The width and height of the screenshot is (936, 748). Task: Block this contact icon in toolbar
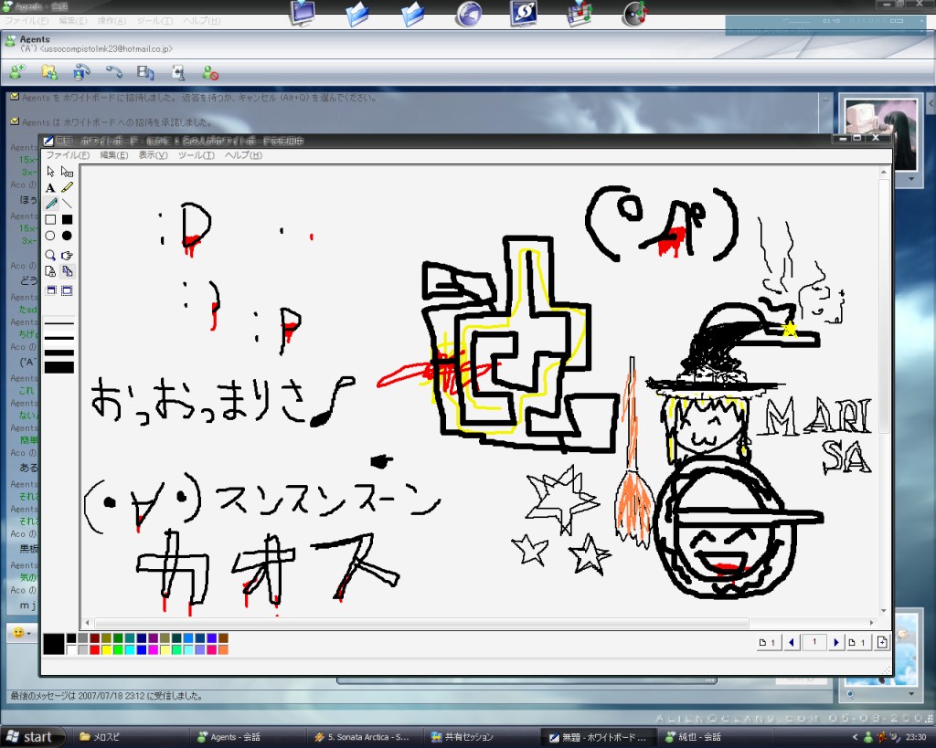(x=210, y=73)
